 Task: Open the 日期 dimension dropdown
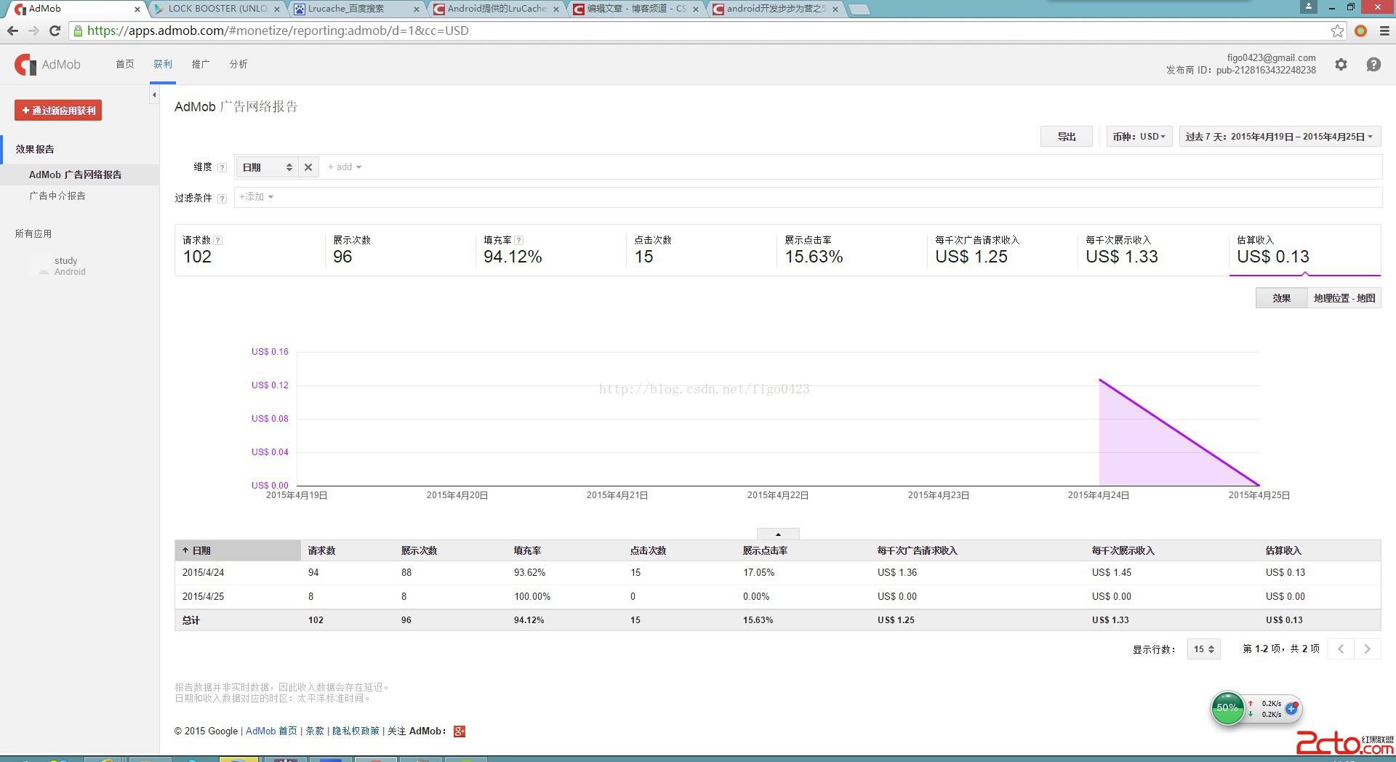[268, 167]
